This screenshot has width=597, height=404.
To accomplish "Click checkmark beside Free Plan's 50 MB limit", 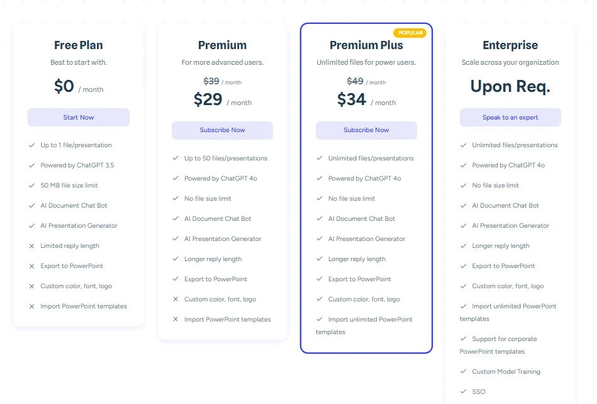I will [31, 186].
